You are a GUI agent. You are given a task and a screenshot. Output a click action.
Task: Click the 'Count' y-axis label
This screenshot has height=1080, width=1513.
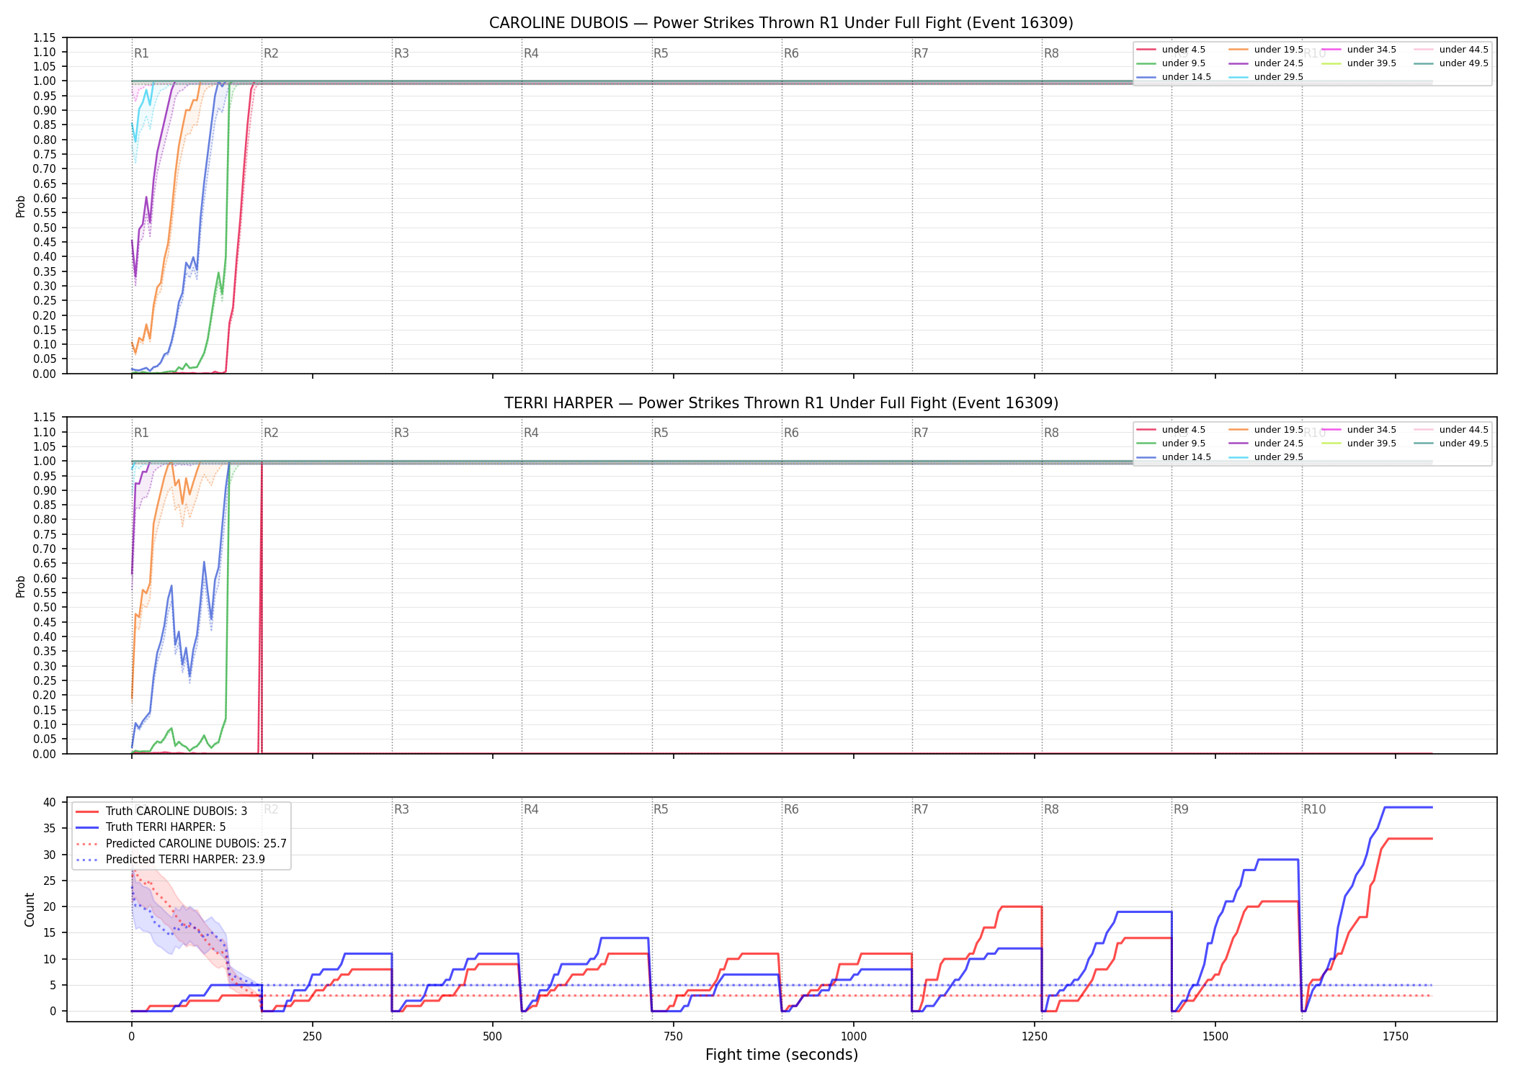tap(30, 909)
